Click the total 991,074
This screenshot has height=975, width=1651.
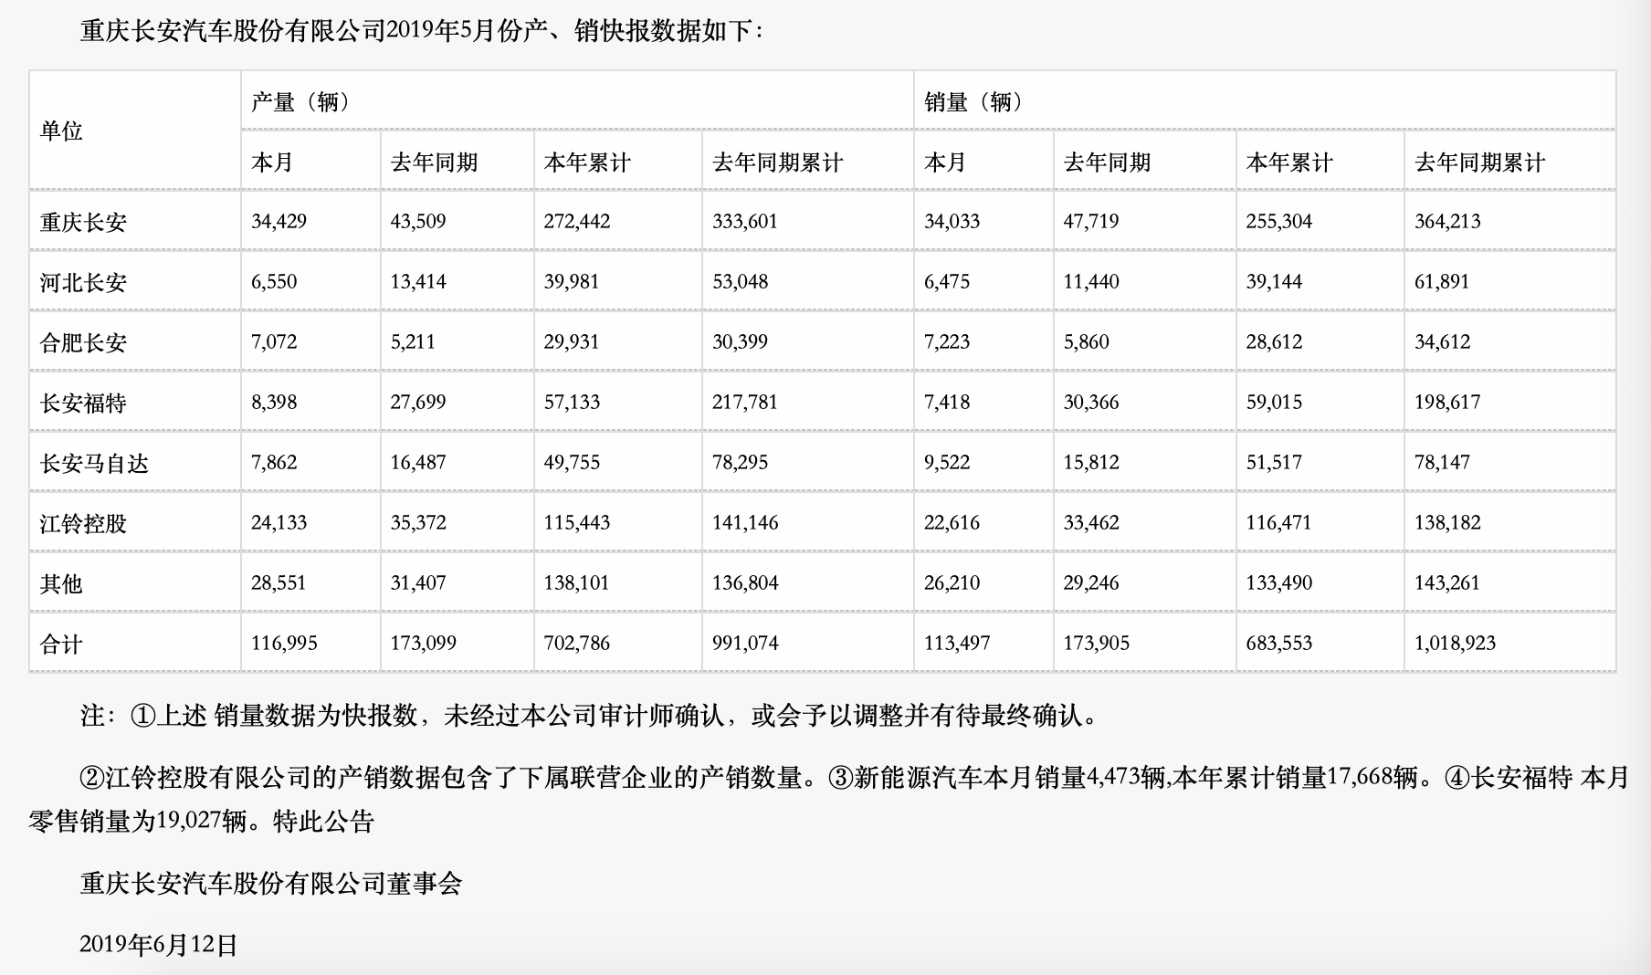click(745, 643)
